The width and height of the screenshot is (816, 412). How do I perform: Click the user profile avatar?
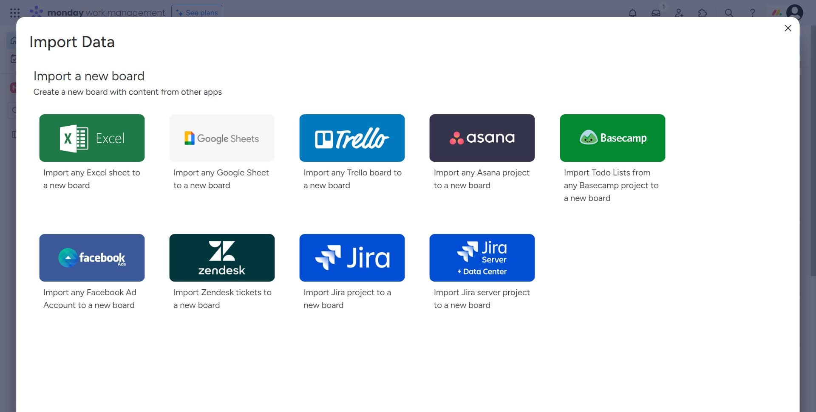[x=794, y=12]
